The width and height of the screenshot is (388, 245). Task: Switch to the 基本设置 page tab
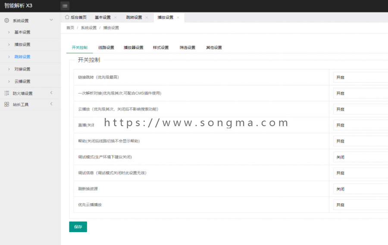(x=103, y=17)
